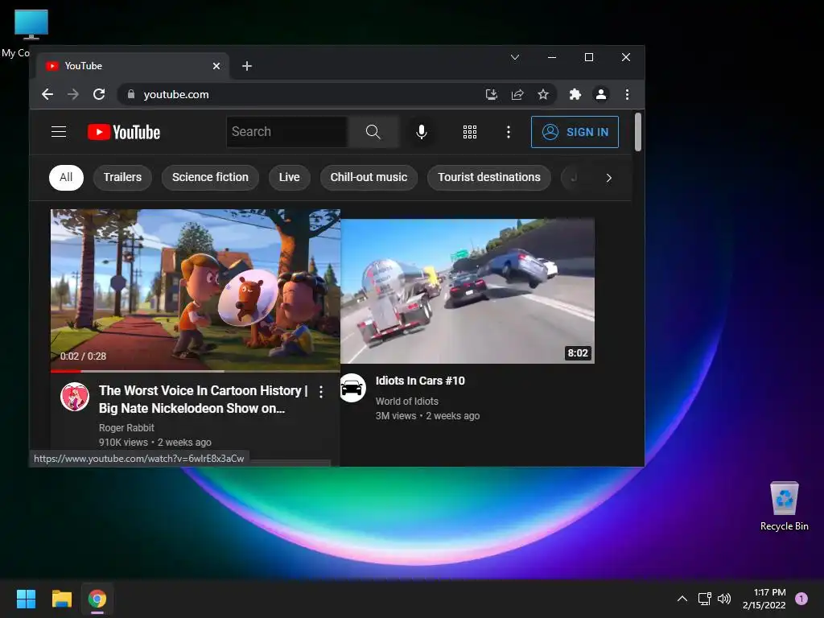Filter by Live chip

pos(289,178)
